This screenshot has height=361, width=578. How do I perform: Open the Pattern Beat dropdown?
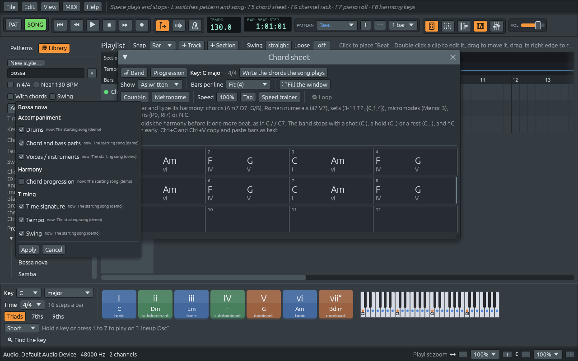337,25
